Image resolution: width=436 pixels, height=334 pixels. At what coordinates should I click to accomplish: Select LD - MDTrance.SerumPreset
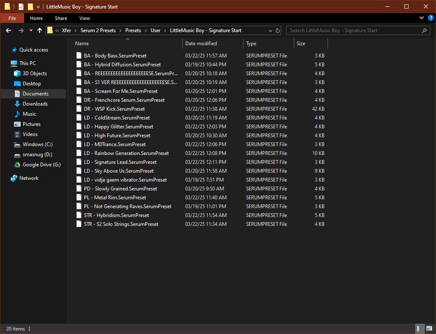pyautogui.click(x=115, y=144)
